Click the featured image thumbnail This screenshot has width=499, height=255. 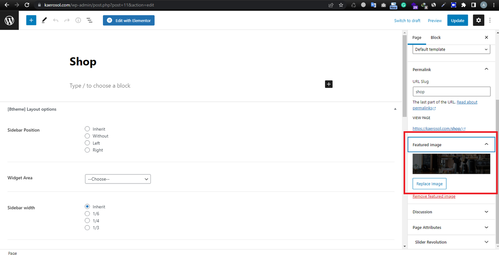tap(451, 164)
